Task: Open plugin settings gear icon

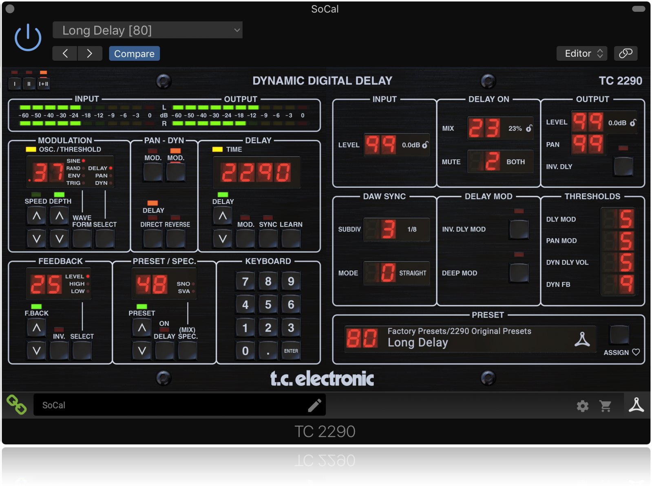Action: [x=582, y=406]
